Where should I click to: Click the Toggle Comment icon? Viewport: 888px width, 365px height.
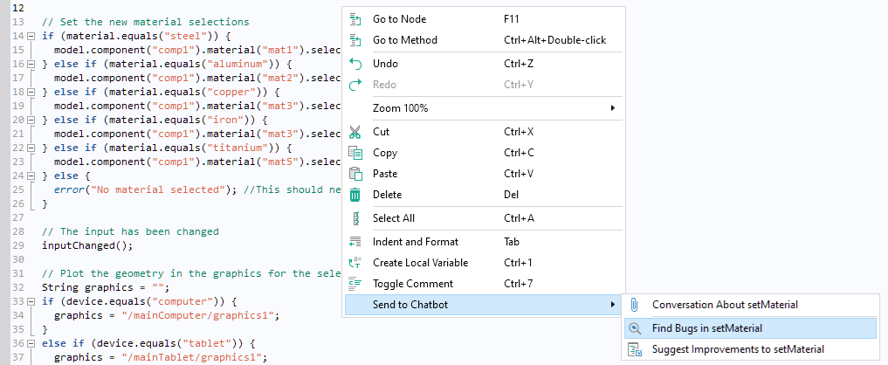(x=355, y=284)
